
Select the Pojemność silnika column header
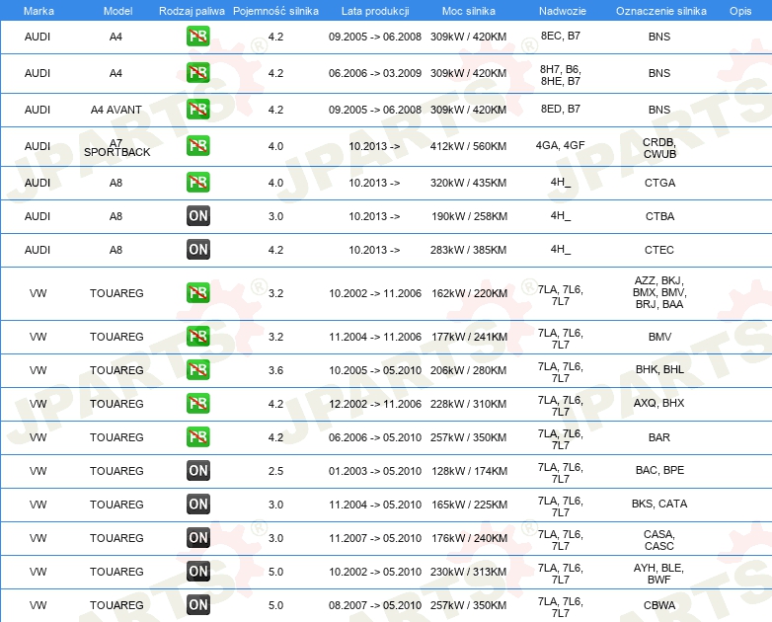point(275,11)
